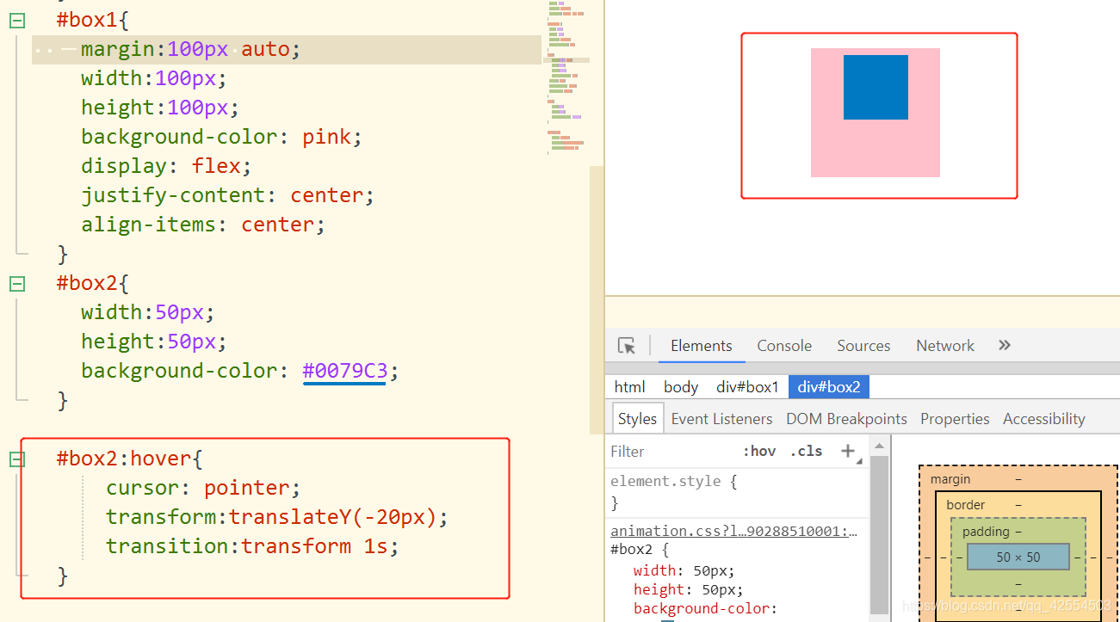Click the 'background-color: pink' editor line

(222, 137)
